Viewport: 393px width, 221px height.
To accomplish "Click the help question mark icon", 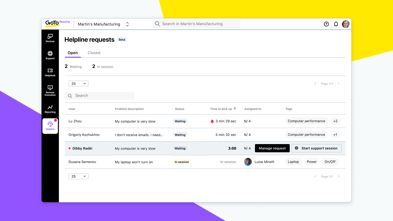I will click(x=326, y=24).
